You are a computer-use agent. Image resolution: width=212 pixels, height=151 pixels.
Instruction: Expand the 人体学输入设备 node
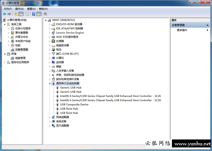click(50, 71)
